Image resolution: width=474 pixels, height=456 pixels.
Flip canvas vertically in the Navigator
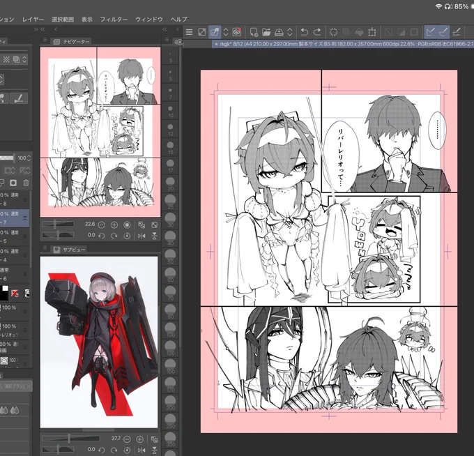point(154,236)
